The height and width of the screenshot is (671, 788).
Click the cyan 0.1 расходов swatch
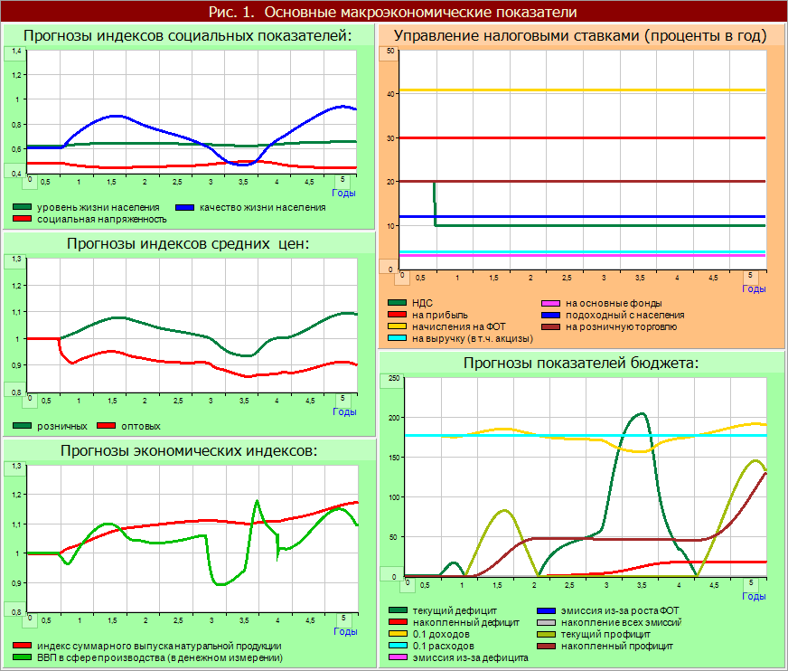pyautogui.click(x=398, y=646)
